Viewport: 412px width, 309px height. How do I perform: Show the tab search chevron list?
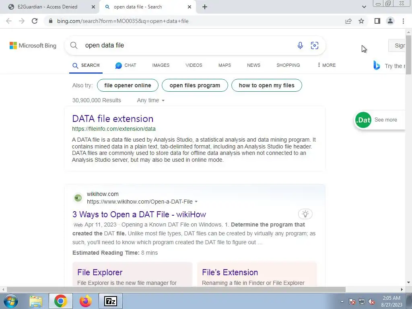(x=364, y=7)
